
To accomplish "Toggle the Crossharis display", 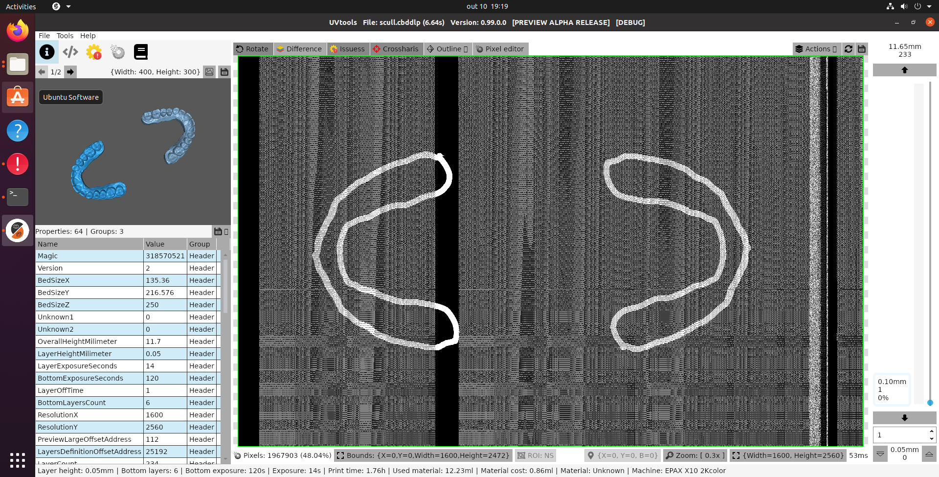I will click(x=396, y=49).
